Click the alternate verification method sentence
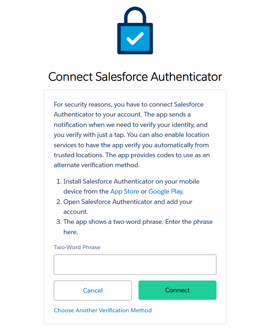This screenshot has width=277, height=334. pyautogui.click(x=132, y=160)
